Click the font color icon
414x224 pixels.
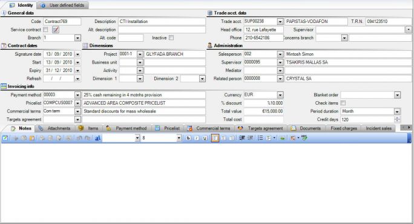pyautogui.click(x=293, y=138)
